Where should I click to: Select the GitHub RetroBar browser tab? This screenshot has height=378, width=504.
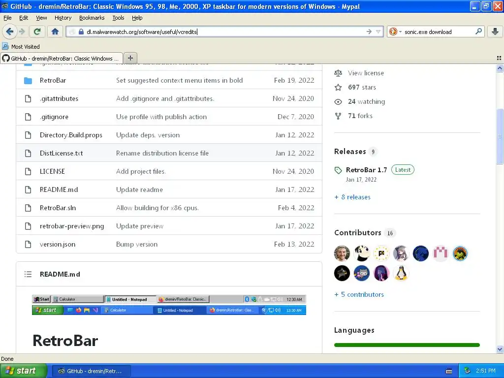point(62,58)
